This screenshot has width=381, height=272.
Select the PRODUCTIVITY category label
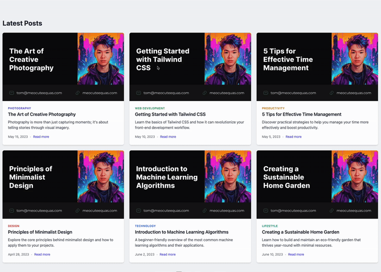point(273,108)
